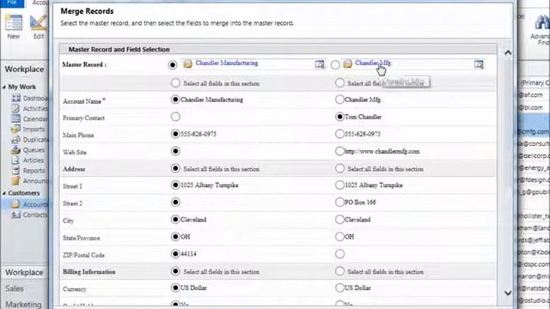Click the Queues icon in sidebar
Viewport: 550px width, 309px height.
click(15, 149)
